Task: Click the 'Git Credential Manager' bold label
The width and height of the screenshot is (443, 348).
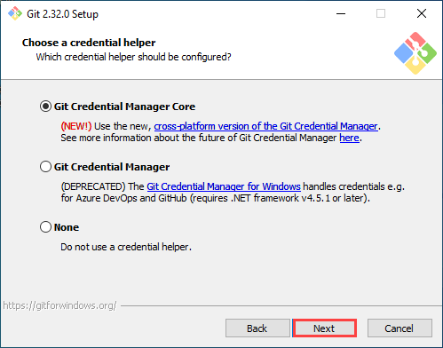Action: coord(112,167)
